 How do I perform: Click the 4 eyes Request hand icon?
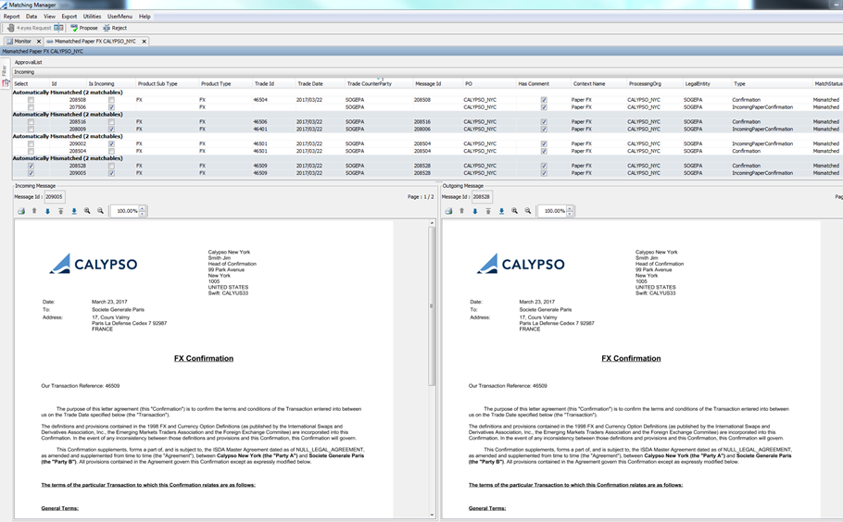(x=10, y=28)
